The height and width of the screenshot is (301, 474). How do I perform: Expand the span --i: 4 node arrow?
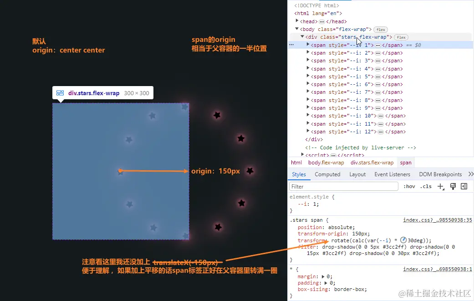tap(308, 68)
